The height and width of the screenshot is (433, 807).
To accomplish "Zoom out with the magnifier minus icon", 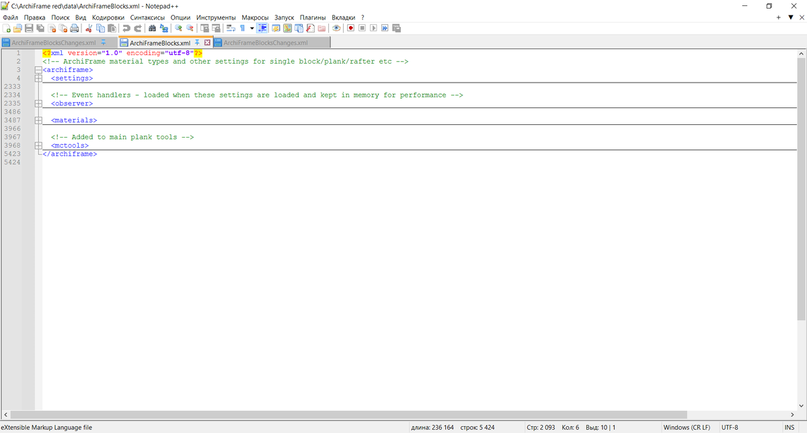I will tap(190, 28).
